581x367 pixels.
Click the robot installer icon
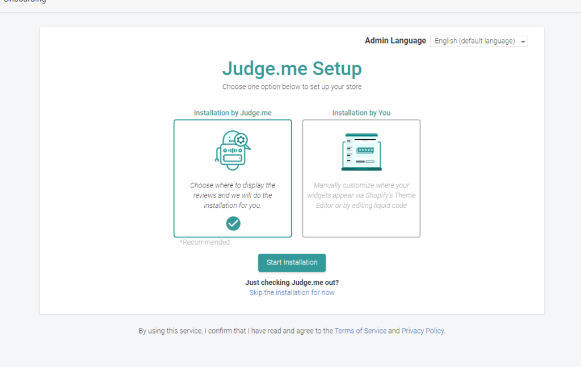(233, 150)
